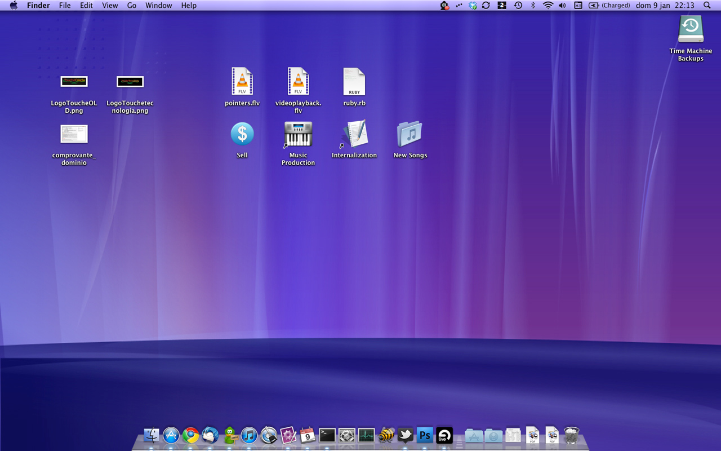Open the Wi-Fi status menu
Image resolution: width=721 pixels, height=451 pixels.
coord(548,6)
